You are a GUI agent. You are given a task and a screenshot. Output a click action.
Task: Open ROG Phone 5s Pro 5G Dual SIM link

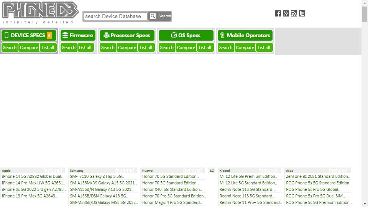point(315,196)
